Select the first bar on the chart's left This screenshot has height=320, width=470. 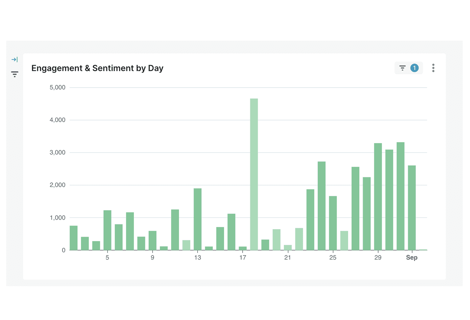(x=74, y=238)
